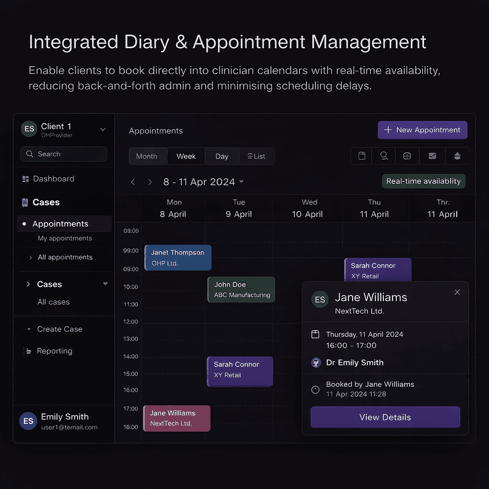
Task: Click the NextTech Ltd. text in the popup header
Action: coord(360,311)
